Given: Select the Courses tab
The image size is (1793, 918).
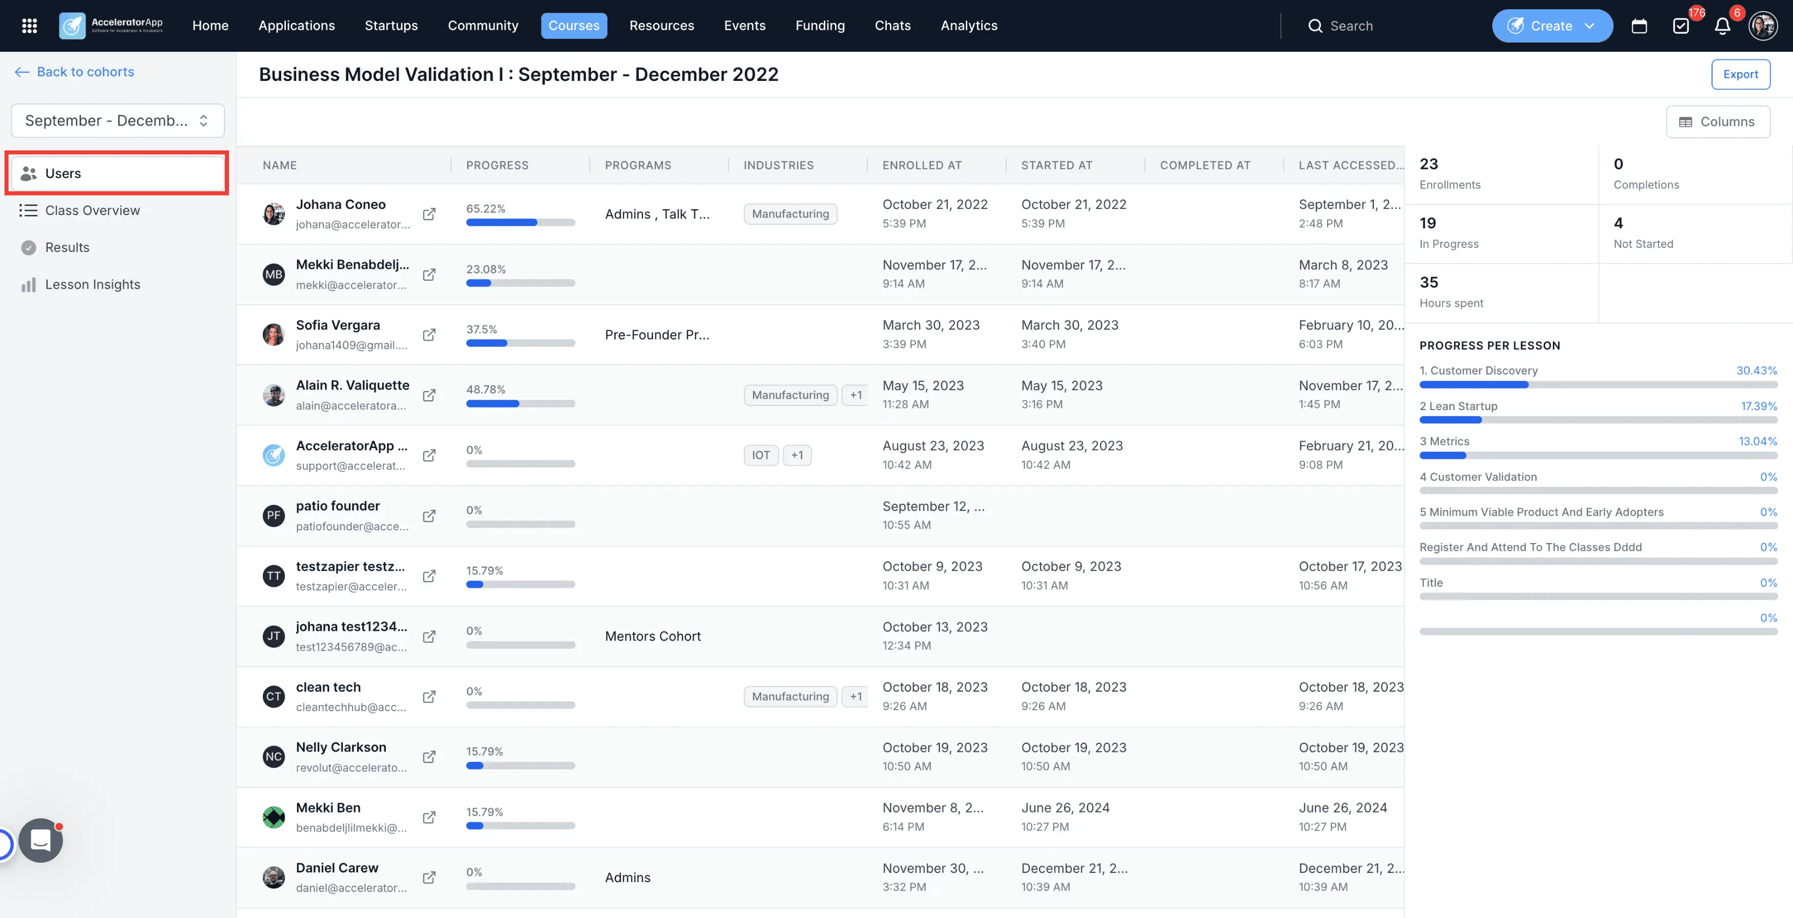Looking at the screenshot, I should click(x=574, y=26).
